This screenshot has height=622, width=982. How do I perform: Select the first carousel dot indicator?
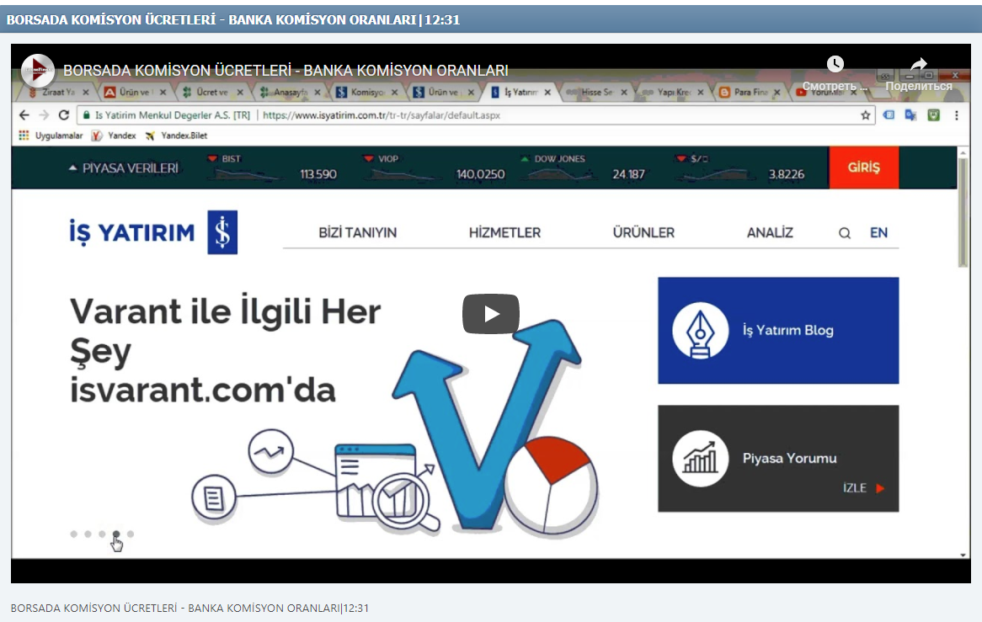(x=74, y=534)
